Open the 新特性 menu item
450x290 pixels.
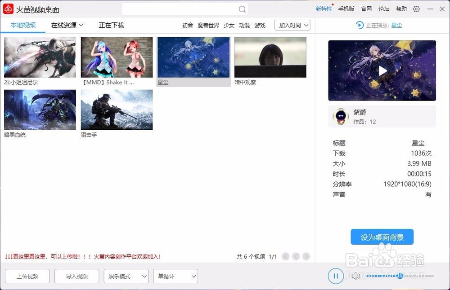pos(324,9)
